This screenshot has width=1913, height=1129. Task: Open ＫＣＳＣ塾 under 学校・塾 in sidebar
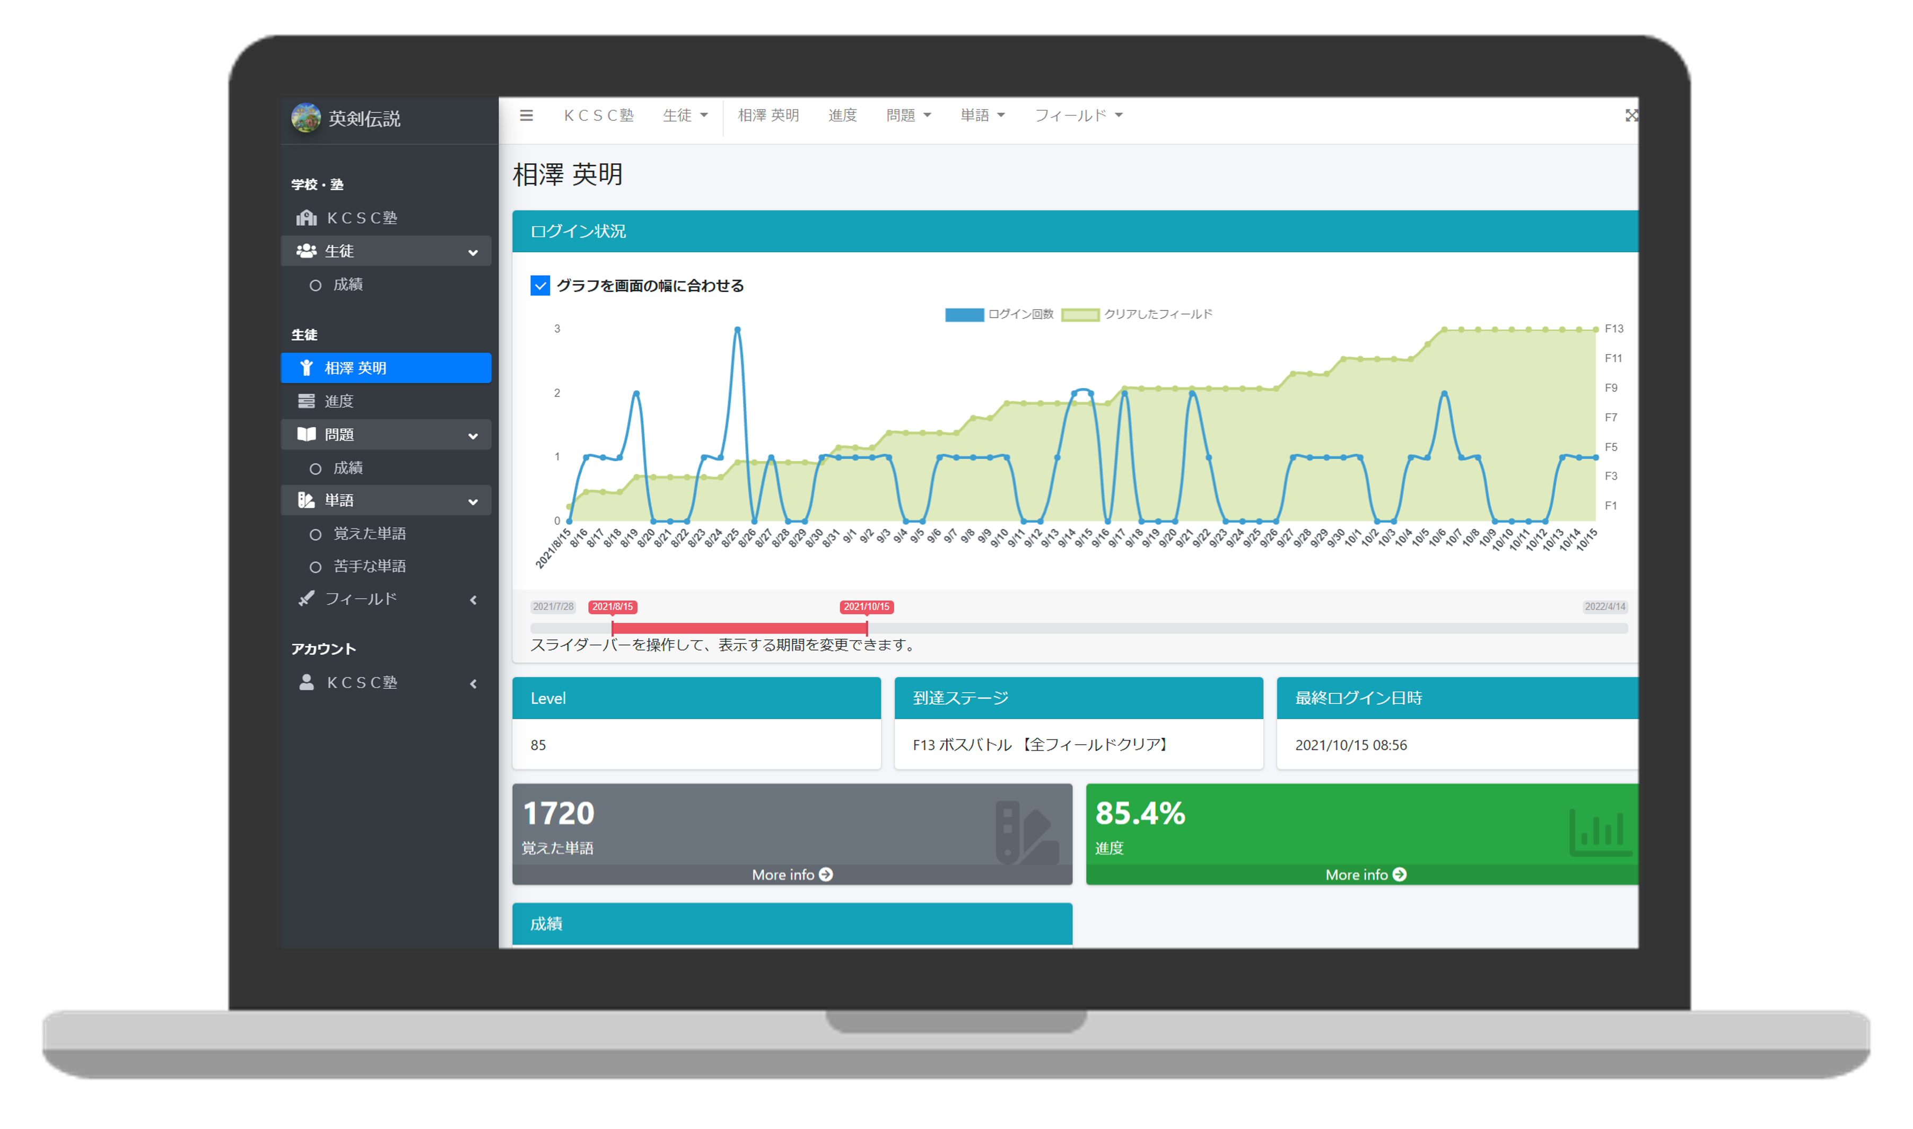(386, 218)
